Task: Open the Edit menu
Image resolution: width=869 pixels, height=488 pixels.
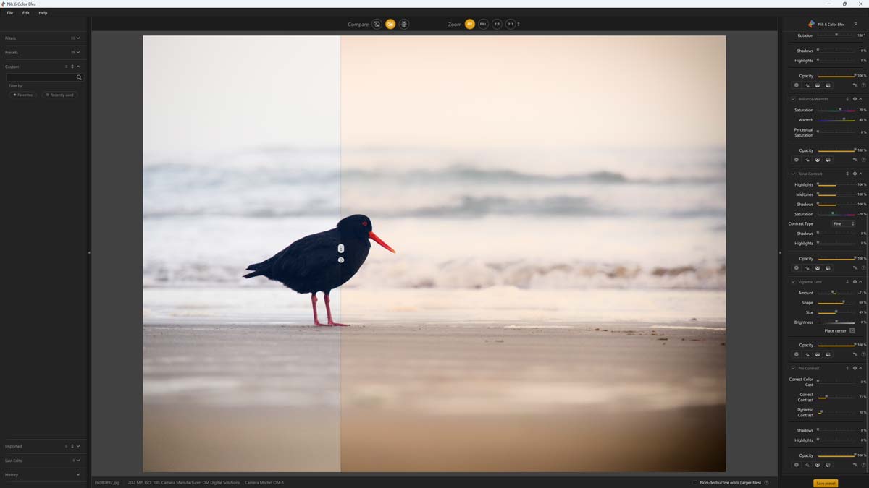Action: [24, 12]
